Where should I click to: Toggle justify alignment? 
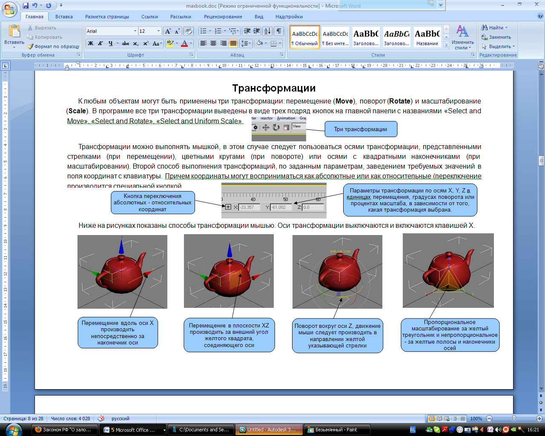tap(233, 43)
